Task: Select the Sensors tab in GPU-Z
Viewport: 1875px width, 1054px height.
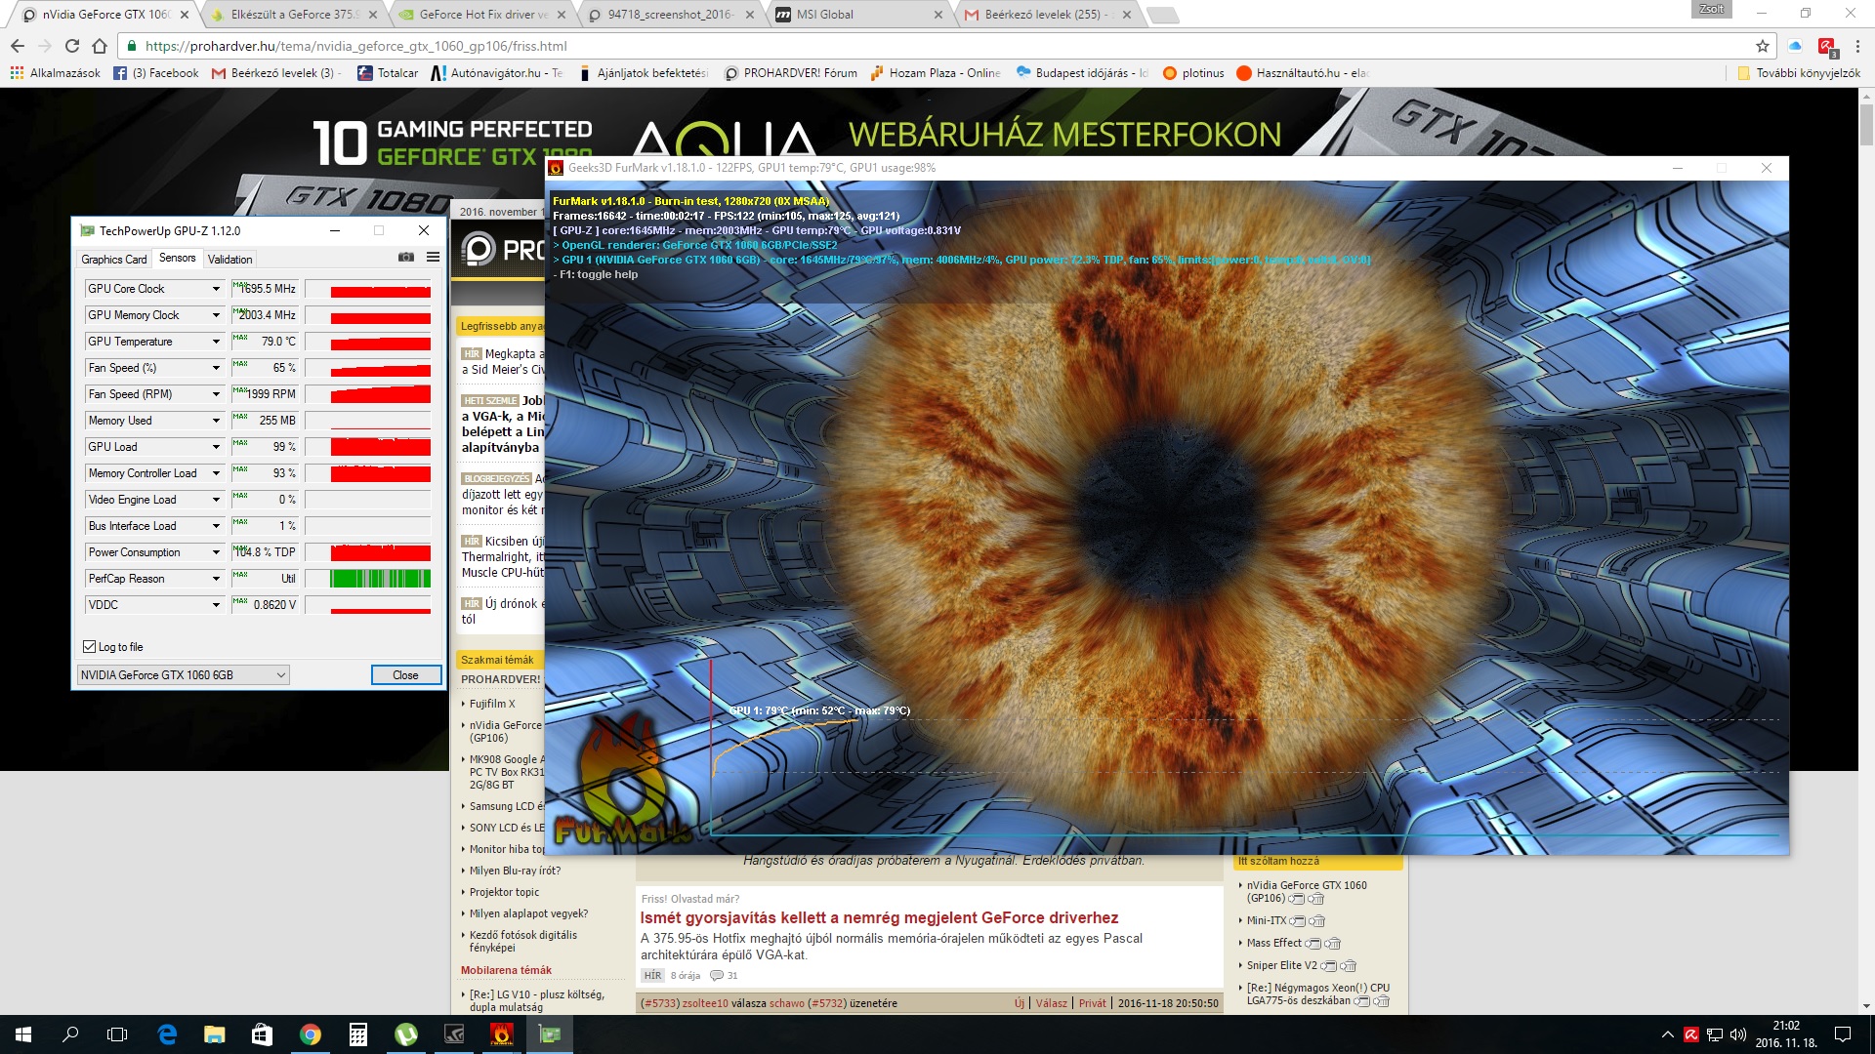Action: pos(178,258)
